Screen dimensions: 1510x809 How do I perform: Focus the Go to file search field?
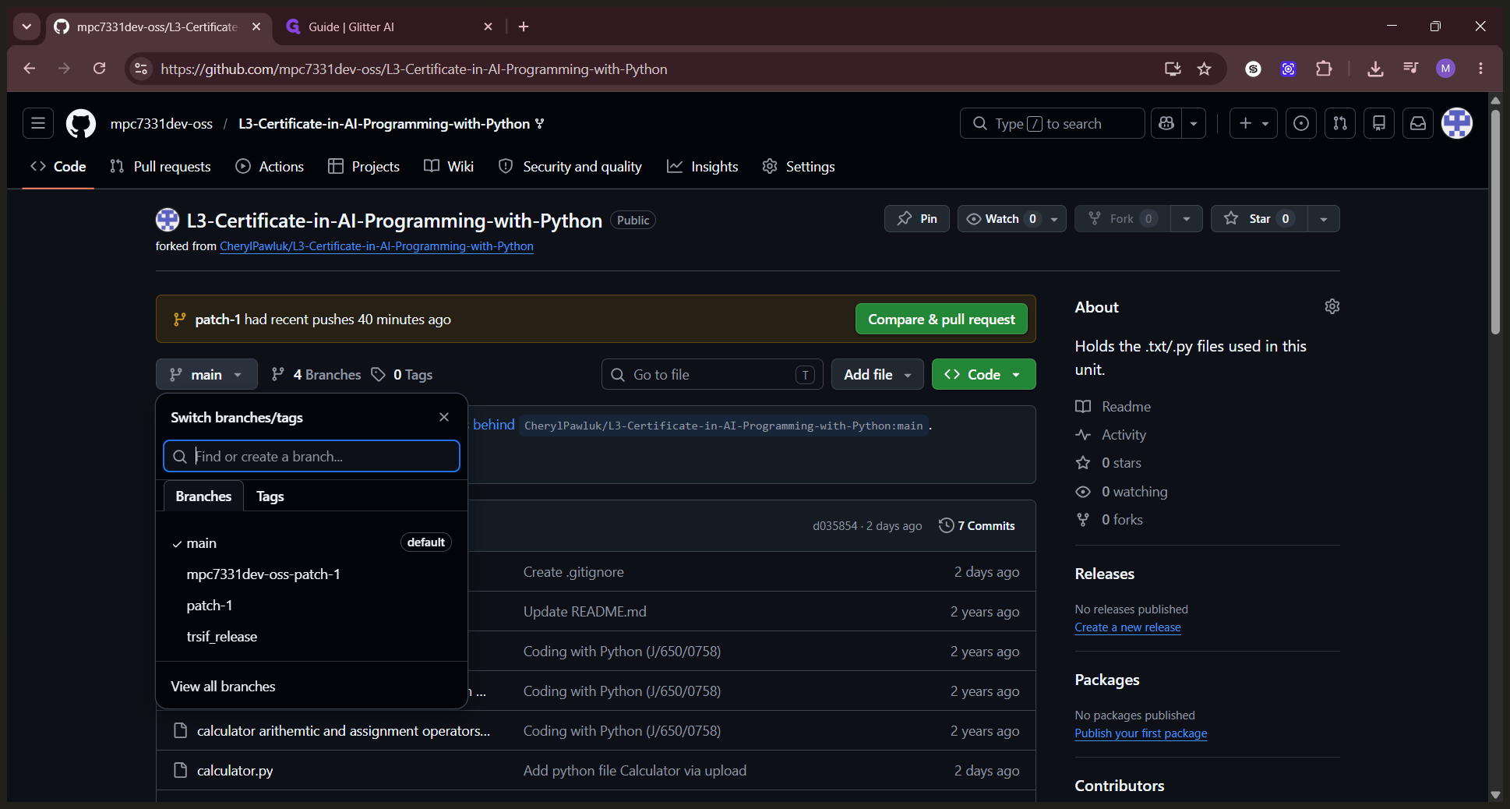[712, 374]
